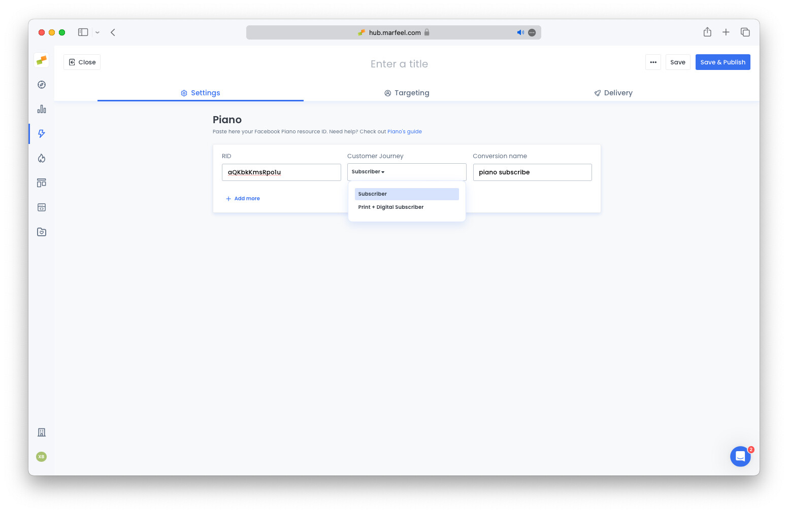
Task: Open the Intercom chat bubble
Action: point(740,456)
